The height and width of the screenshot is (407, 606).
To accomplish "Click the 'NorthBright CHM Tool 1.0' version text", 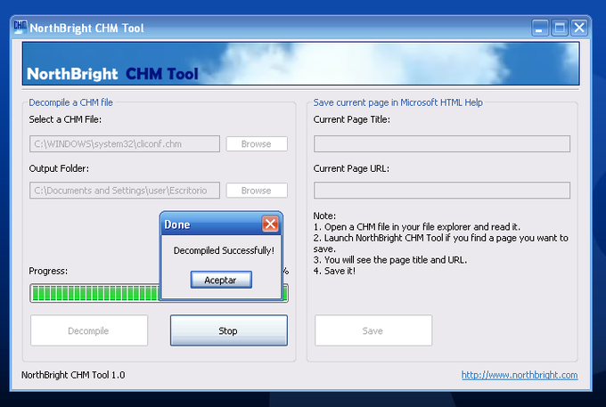I will coord(73,375).
